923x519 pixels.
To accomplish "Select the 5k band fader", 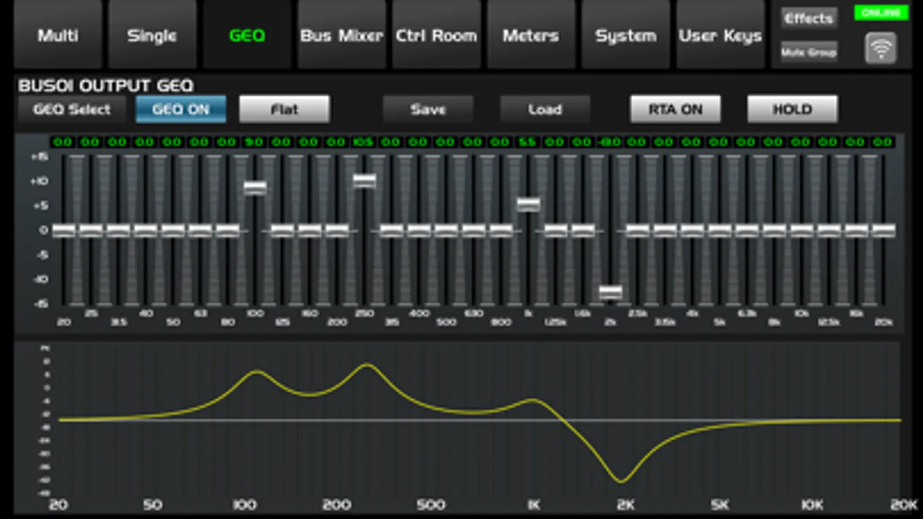I will 719,230.
